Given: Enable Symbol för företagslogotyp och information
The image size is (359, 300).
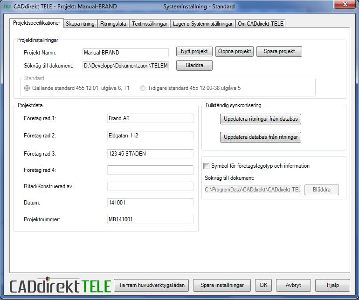Looking at the screenshot, I should tap(206, 166).
